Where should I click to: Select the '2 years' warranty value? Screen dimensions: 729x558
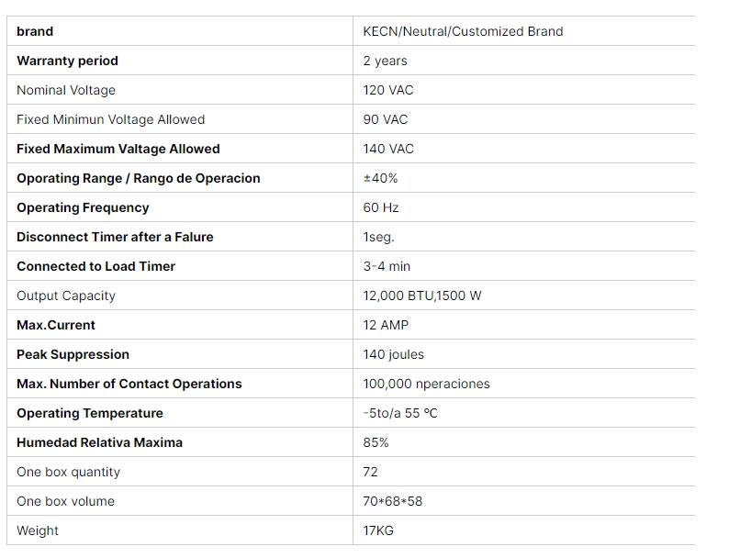pos(385,61)
